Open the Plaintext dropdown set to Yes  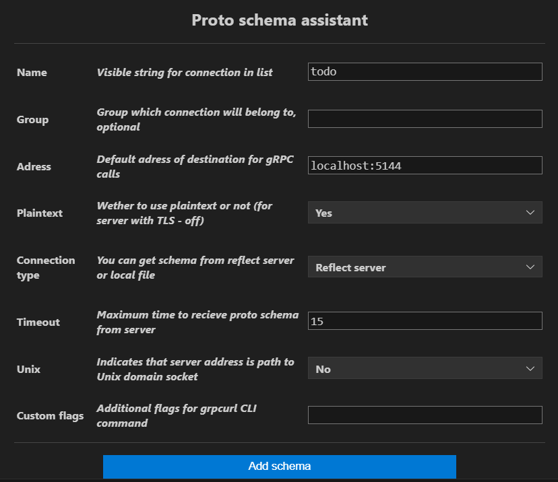click(x=425, y=213)
